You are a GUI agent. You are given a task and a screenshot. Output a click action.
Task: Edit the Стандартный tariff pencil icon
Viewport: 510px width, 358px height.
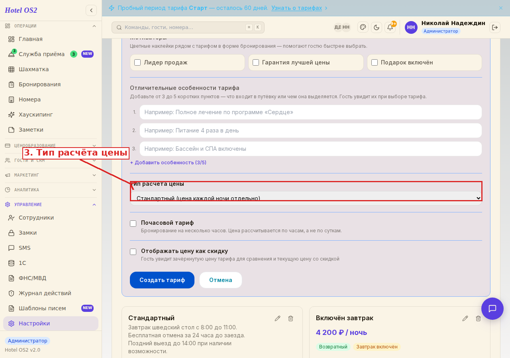278,318
